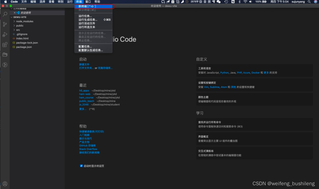Open the Search view in activity bar
This screenshot has width=319, height=189.
click(x=5, y=14)
